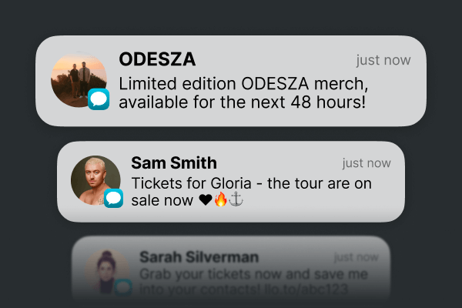This screenshot has height=308, width=462.
Task: Click the fire emoji in Sam Smith's message
Action: pyautogui.click(x=221, y=201)
